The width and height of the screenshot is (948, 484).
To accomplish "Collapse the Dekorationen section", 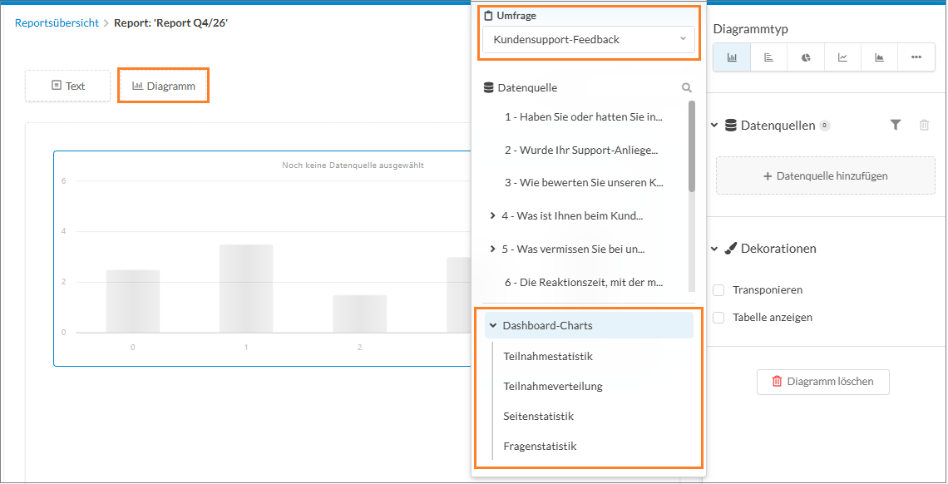I will pos(714,249).
